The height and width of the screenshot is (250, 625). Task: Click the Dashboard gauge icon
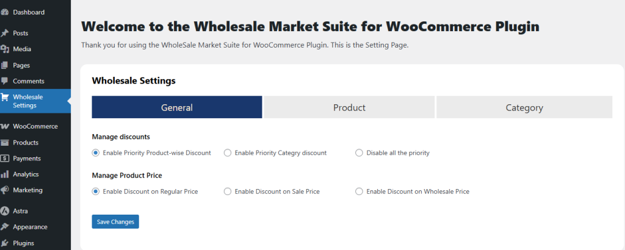pyautogui.click(x=5, y=12)
